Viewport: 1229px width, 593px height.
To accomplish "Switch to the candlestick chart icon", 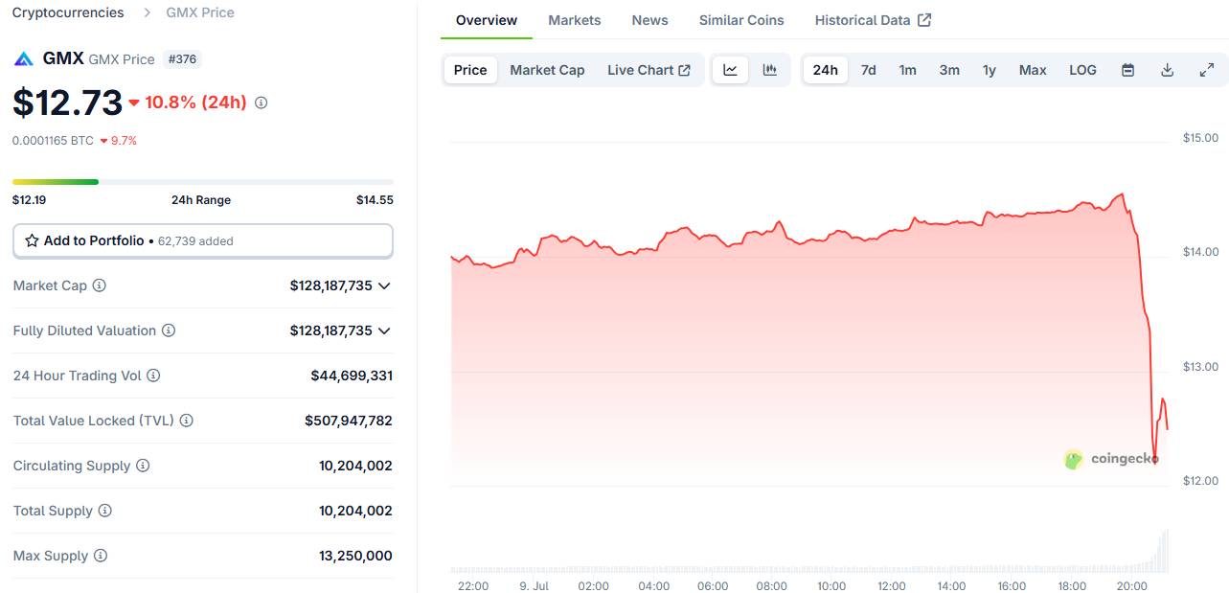I will 769,70.
